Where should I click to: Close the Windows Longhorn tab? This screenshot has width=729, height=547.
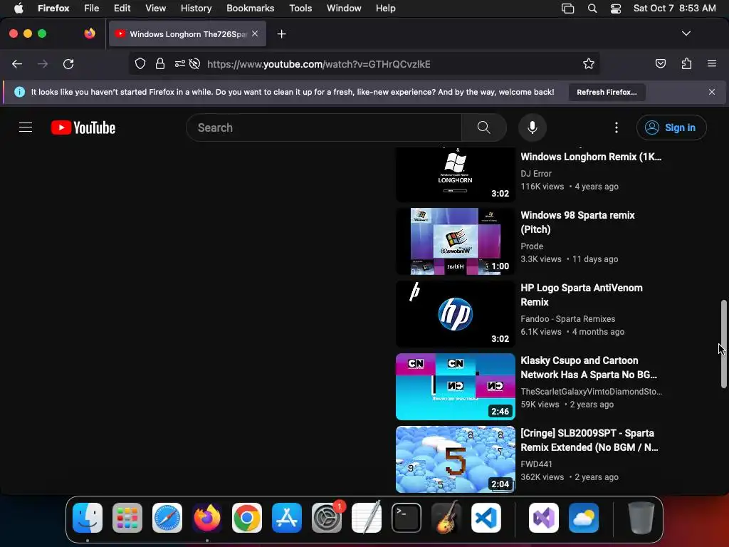click(x=255, y=33)
